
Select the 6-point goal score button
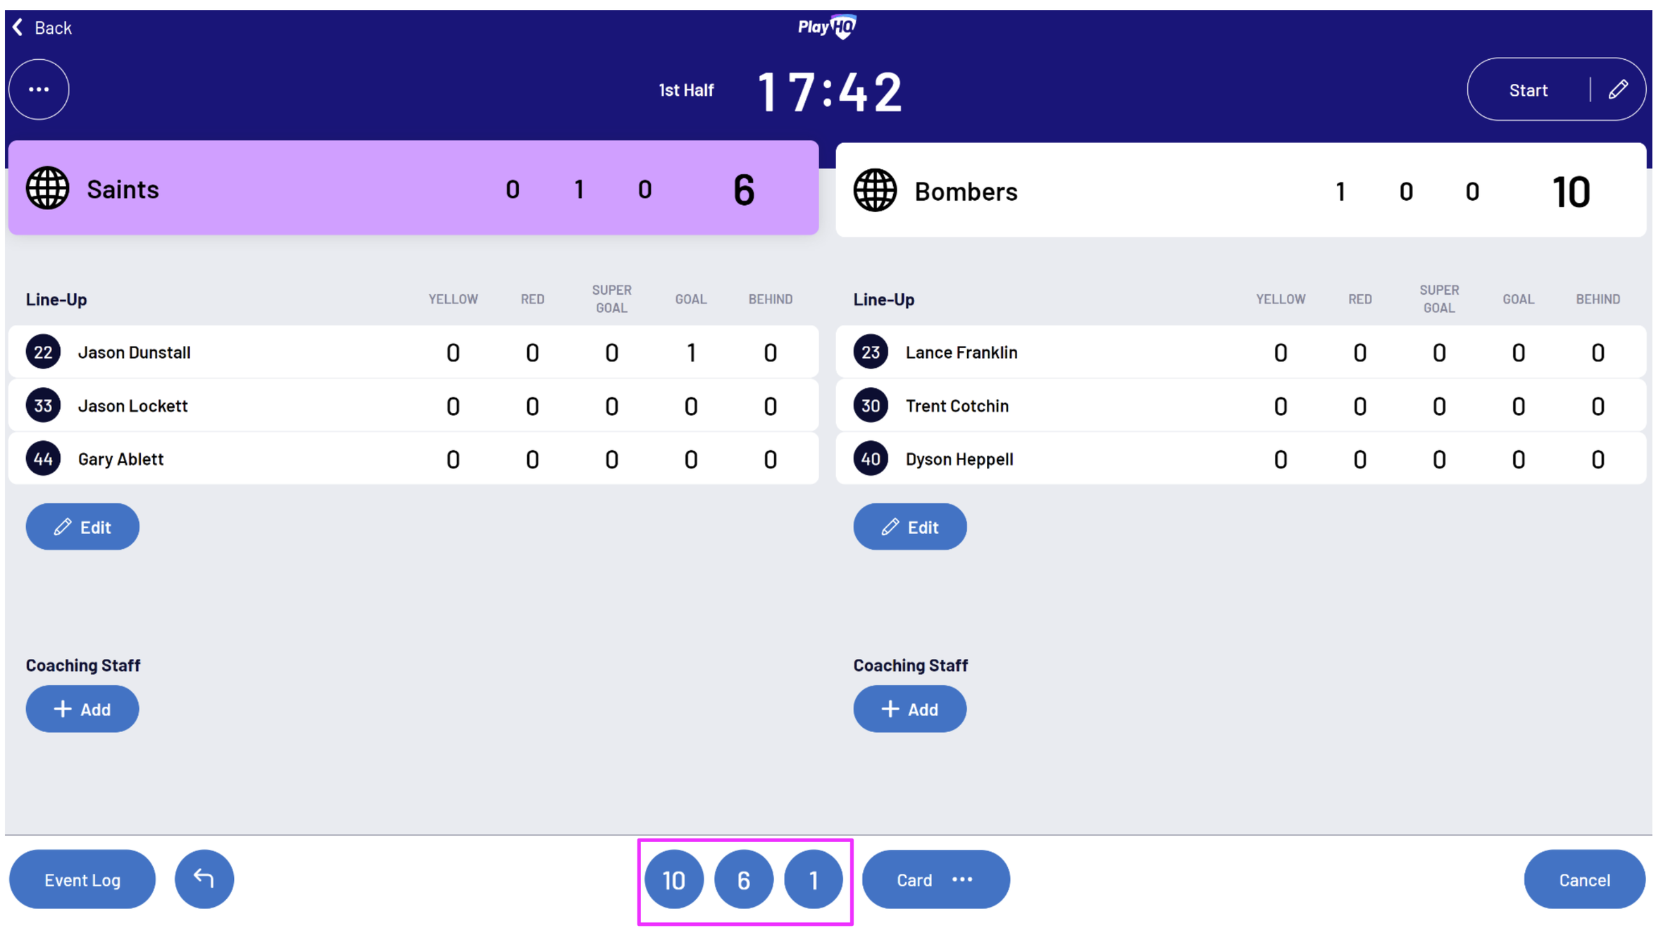(x=743, y=879)
